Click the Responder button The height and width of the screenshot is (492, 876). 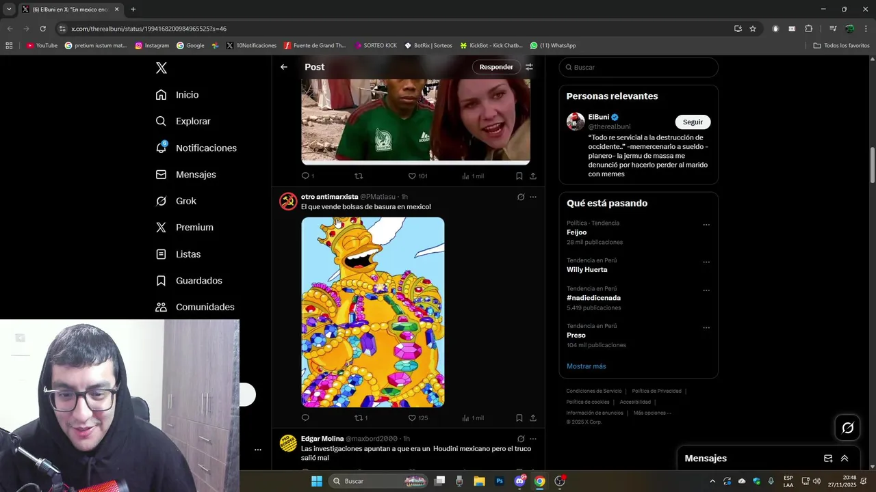(x=496, y=67)
